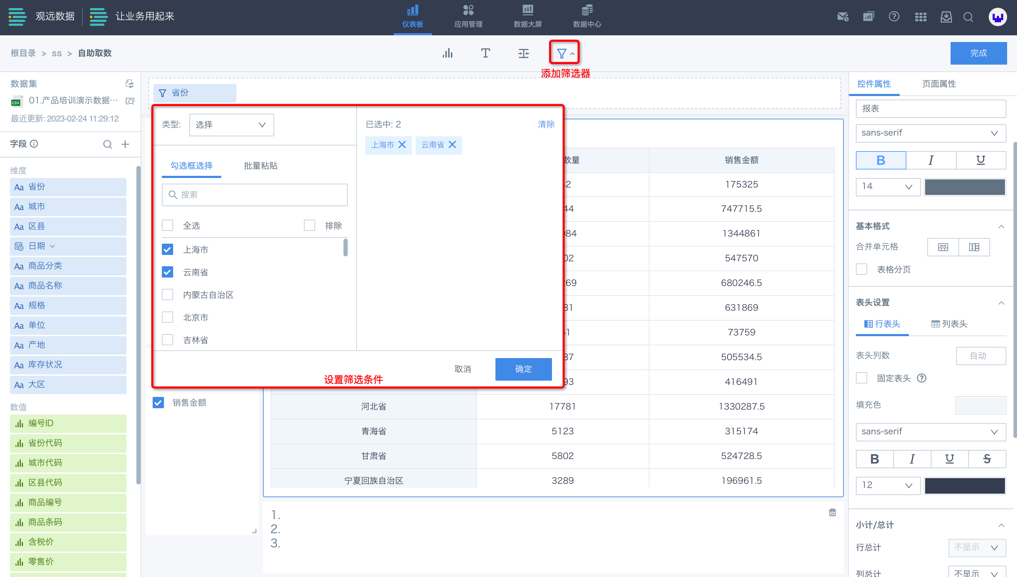Toggle the 全选 checkbox
The image size is (1017, 577).
pos(167,226)
